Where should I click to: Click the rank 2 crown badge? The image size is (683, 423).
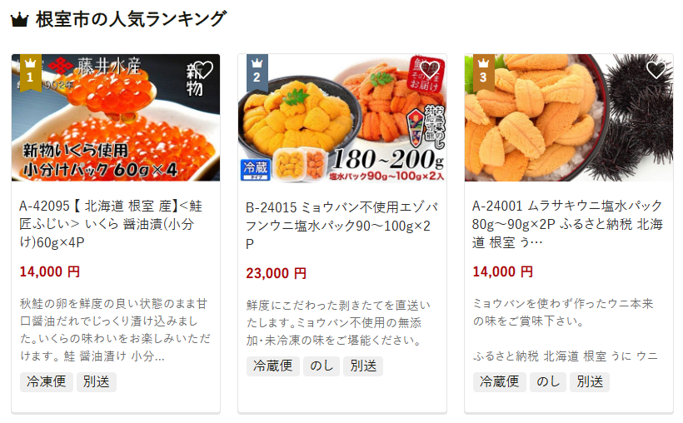coord(257,72)
